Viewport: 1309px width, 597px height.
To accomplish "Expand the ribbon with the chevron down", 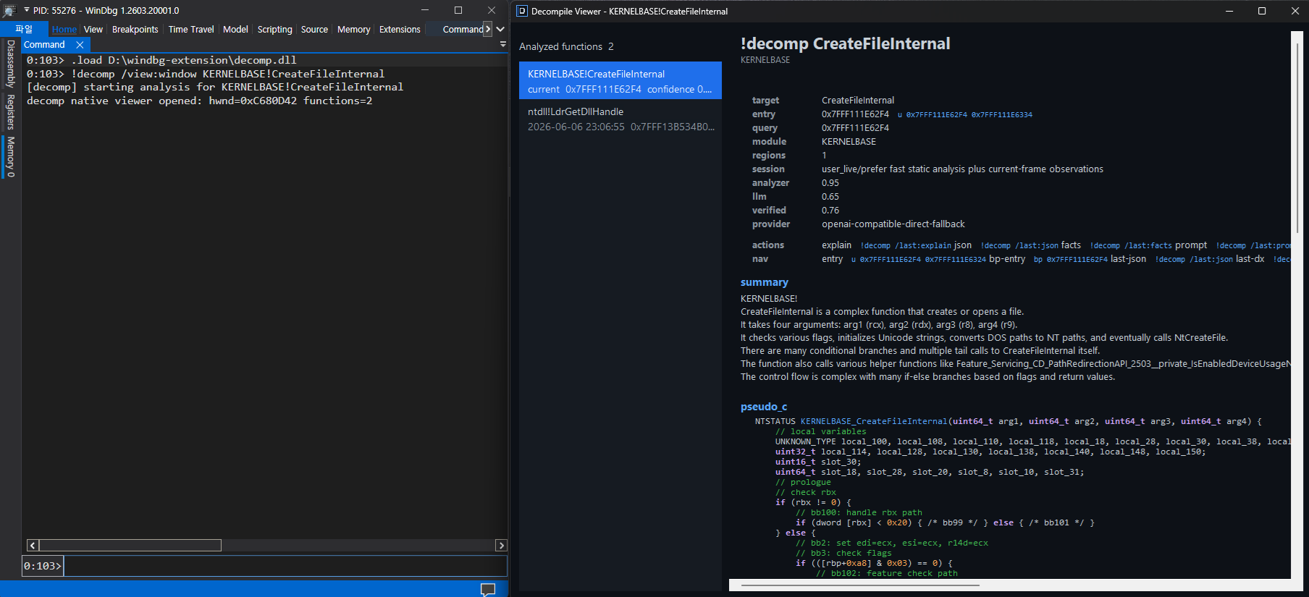I will click(500, 29).
